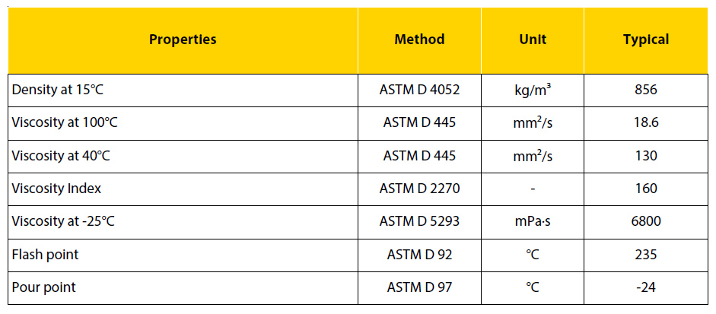
Task: Select the Viscosity at -25°C cell
Action: pos(183,222)
